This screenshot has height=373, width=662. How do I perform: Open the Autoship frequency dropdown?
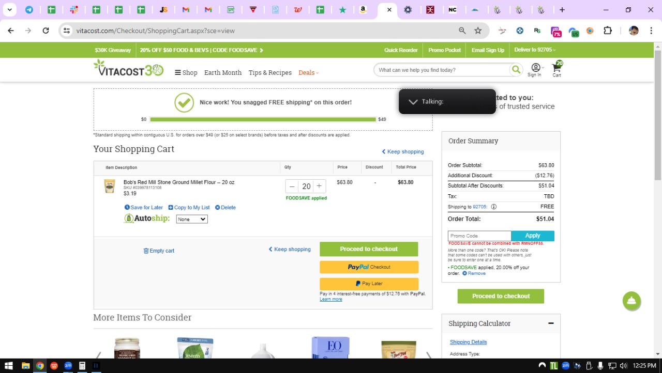[x=192, y=219]
